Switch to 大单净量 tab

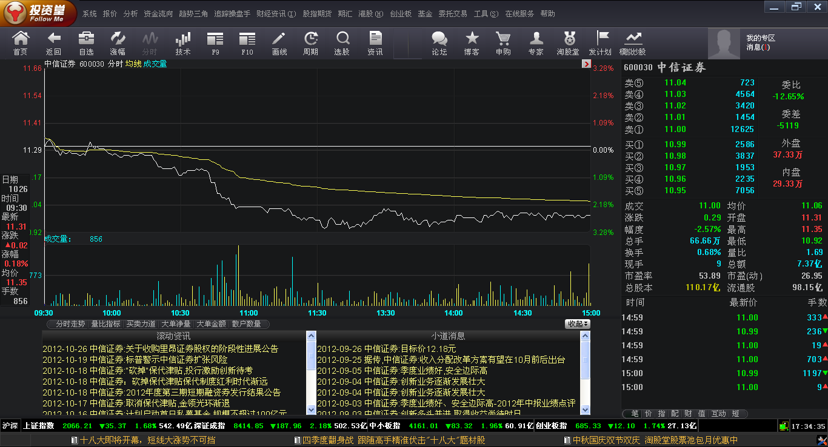[176, 324]
